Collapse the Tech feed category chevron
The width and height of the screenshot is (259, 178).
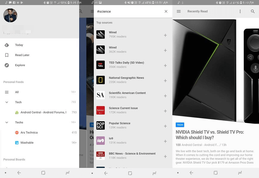point(7,102)
